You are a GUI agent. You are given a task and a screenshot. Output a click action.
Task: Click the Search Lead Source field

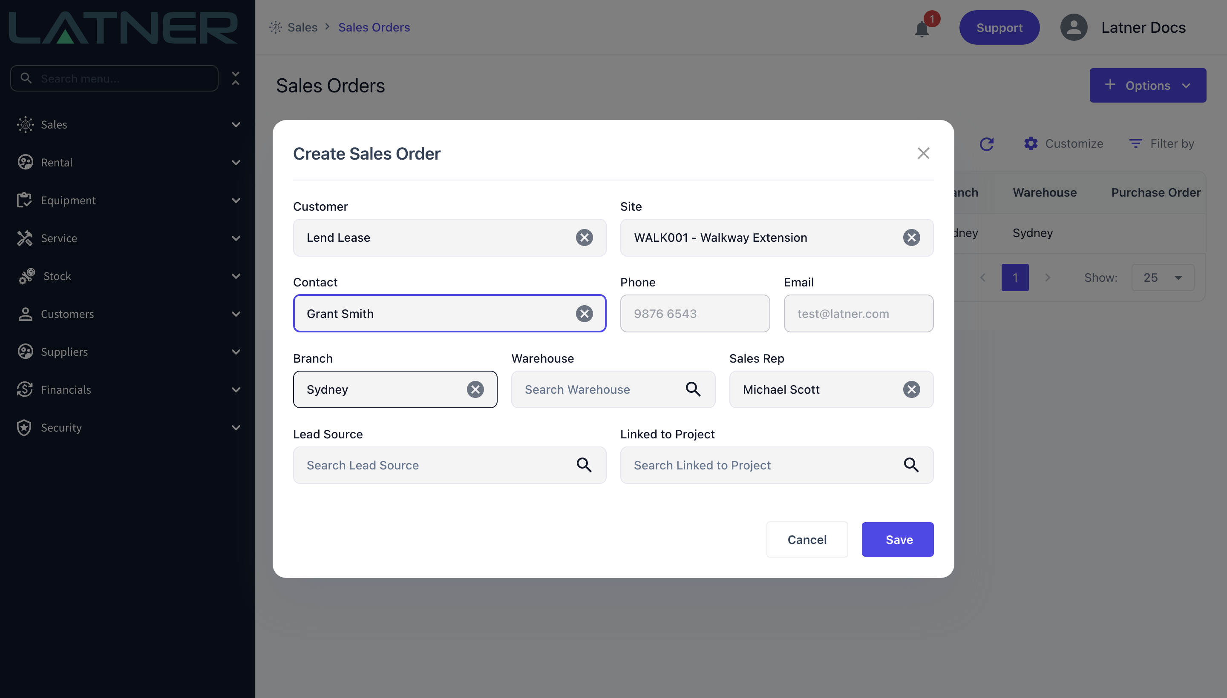[x=449, y=465]
